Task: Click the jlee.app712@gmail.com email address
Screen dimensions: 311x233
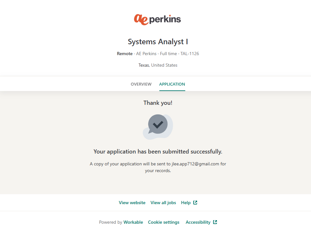Action: (195, 164)
